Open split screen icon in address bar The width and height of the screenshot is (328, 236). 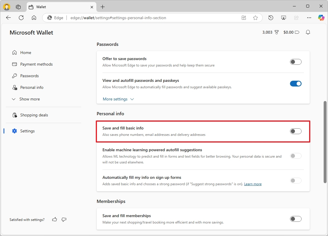[244, 18]
